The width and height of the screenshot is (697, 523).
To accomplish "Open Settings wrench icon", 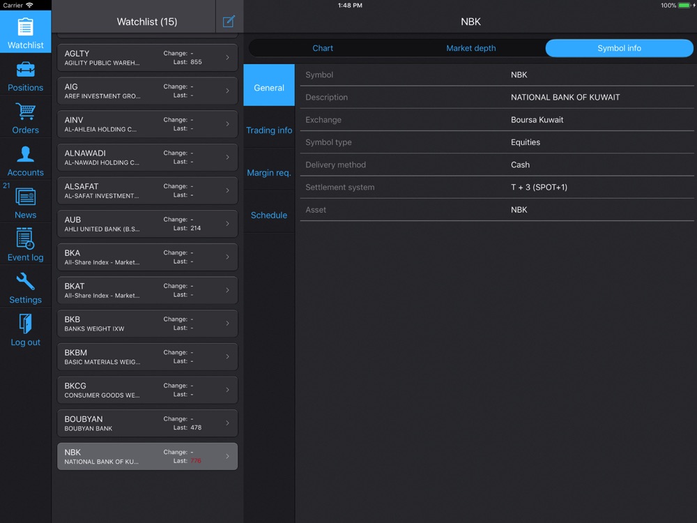I will click(25, 282).
